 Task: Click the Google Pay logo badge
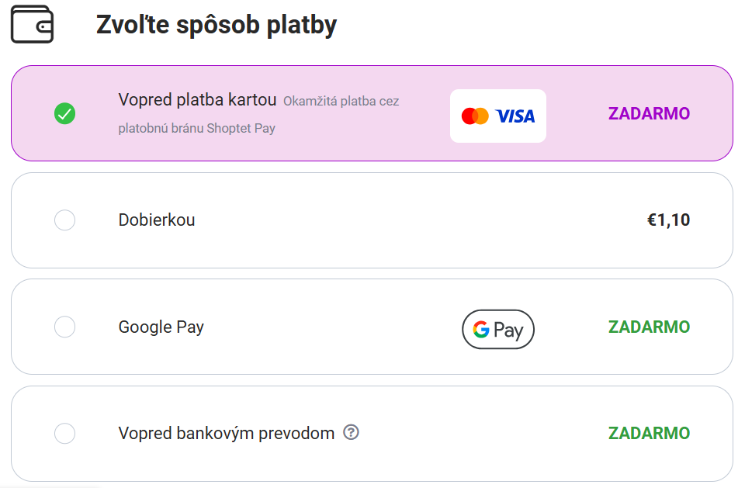(x=498, y=329)
